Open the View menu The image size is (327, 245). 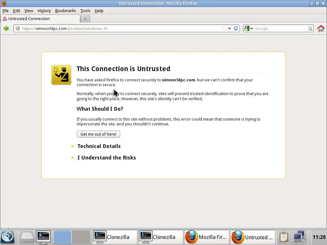coord(29,11)
